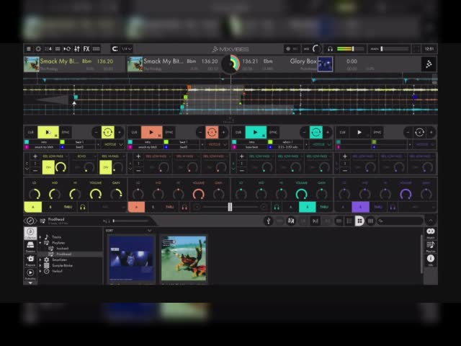This screenshot has width=461, height=346.
Task: Assign teal deck to crossfader B
Action: [308, 207]
